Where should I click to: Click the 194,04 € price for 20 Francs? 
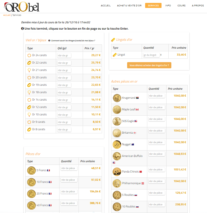click(95, 191)
